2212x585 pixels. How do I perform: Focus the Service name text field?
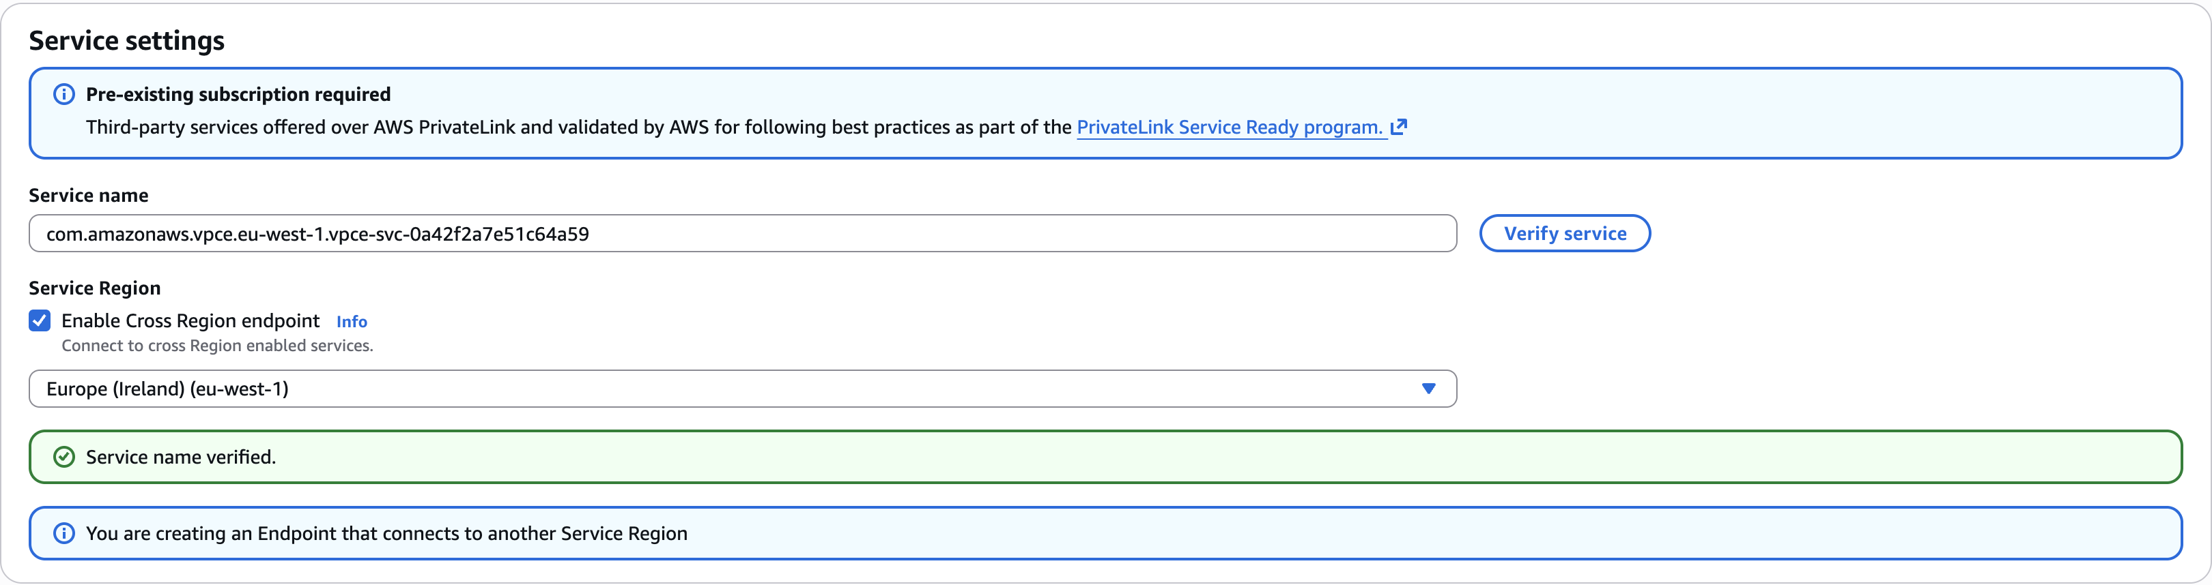(742, 233)
